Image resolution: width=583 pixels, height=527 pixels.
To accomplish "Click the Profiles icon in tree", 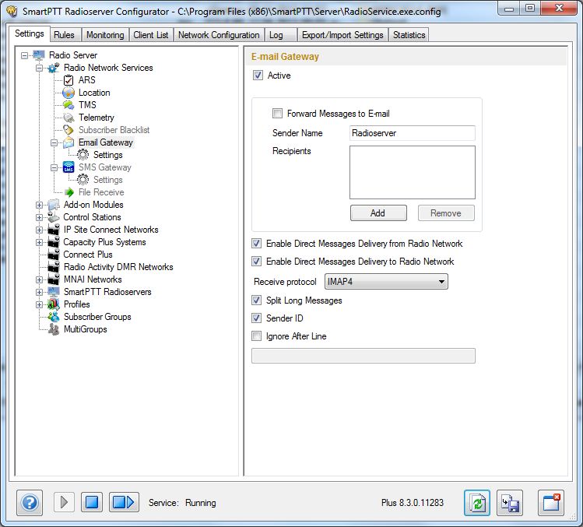I will point(54,304).
